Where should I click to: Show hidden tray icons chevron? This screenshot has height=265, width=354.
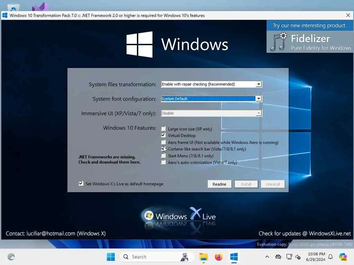pos(267,257)
